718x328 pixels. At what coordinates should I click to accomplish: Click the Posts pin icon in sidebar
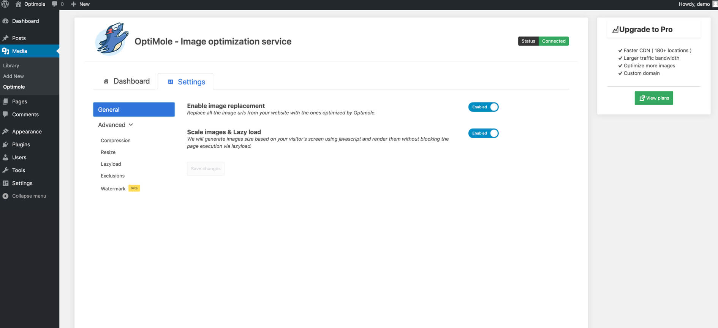click(5, 38)
